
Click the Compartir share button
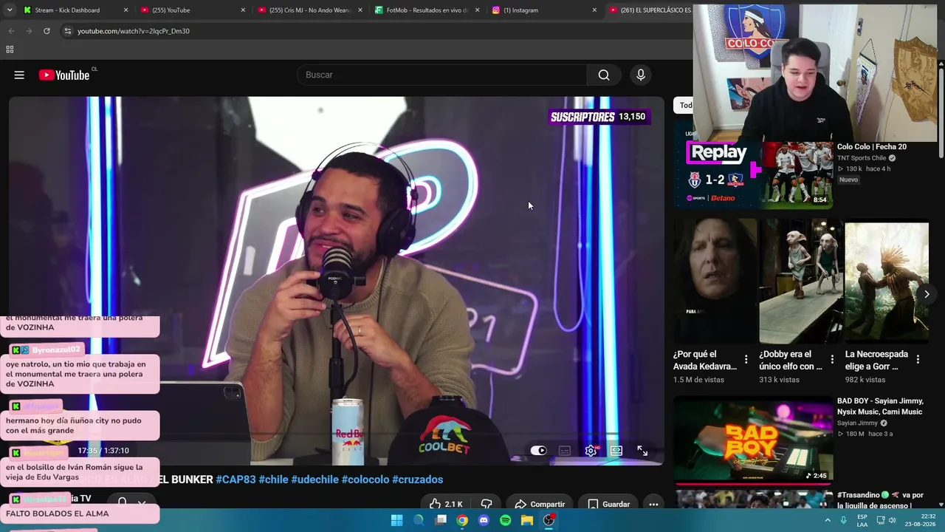(x=540, y=504)
